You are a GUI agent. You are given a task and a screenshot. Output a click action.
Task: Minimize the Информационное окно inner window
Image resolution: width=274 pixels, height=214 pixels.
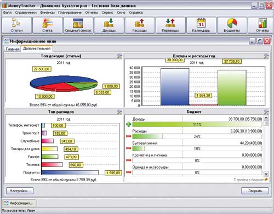click(x=252, y=41)
